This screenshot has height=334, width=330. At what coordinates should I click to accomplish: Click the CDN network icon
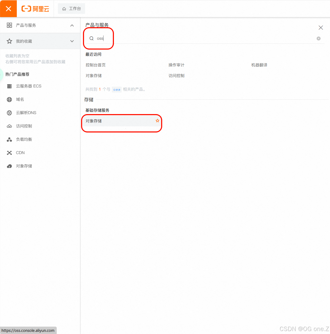coord(9,153)
